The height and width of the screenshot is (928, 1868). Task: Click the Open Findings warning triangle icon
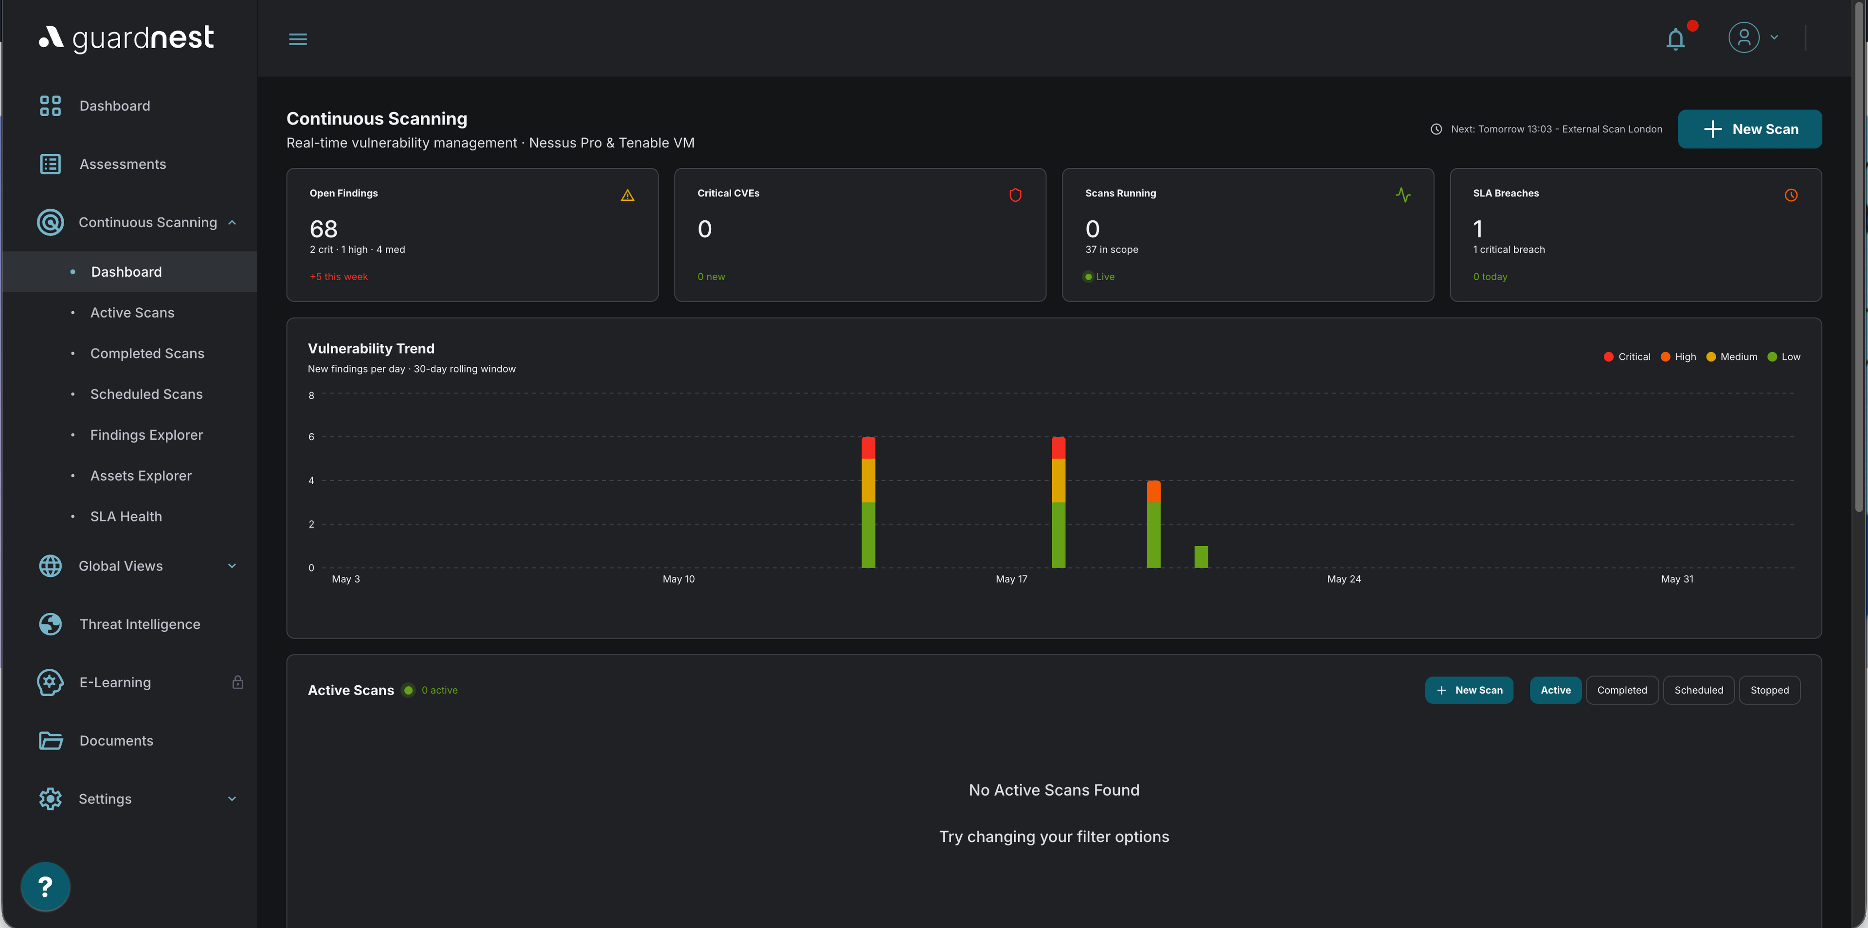click(x=628, y=195)
